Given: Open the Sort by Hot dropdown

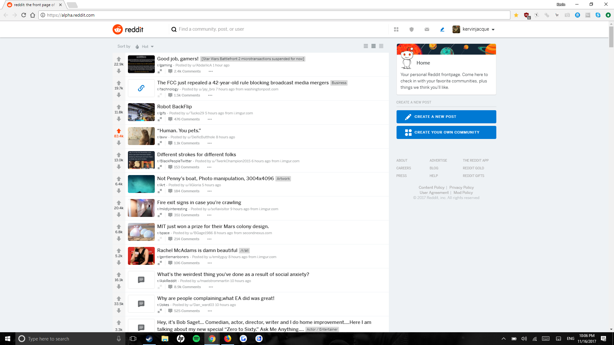Looking at the screenshot, I should [145, 47].
